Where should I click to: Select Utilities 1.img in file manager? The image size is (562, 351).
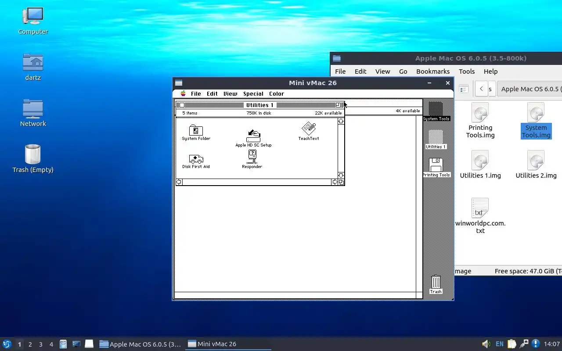click(480, 165)
